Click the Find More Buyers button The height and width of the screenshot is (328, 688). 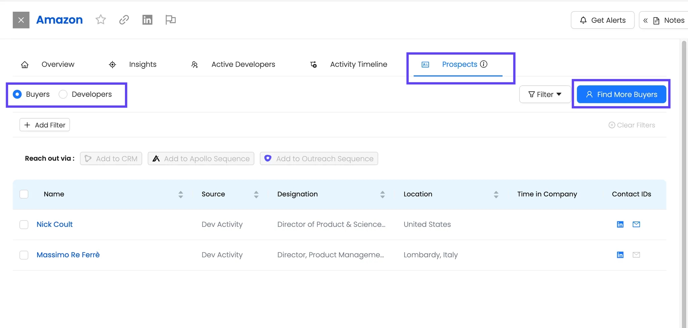pyautogui.click(x=621, y=94)
